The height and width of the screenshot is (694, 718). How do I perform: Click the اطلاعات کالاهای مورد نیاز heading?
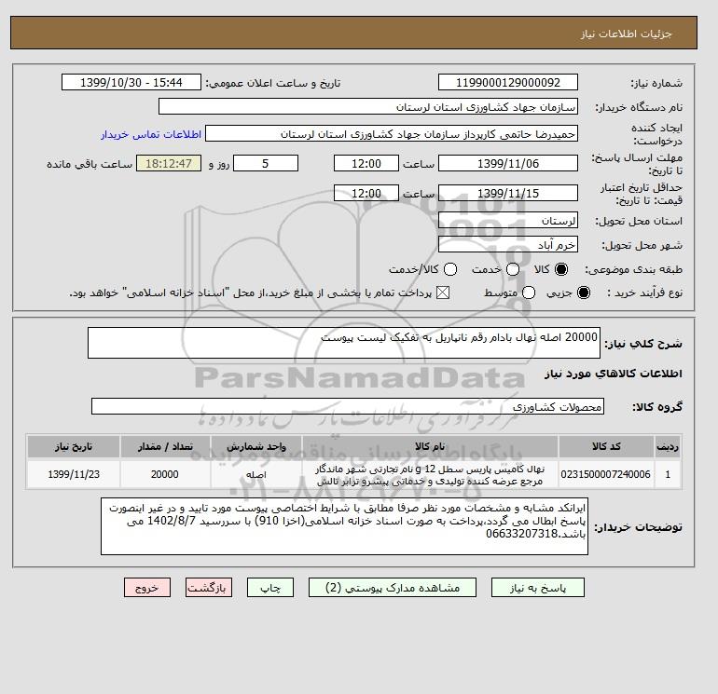614,374
